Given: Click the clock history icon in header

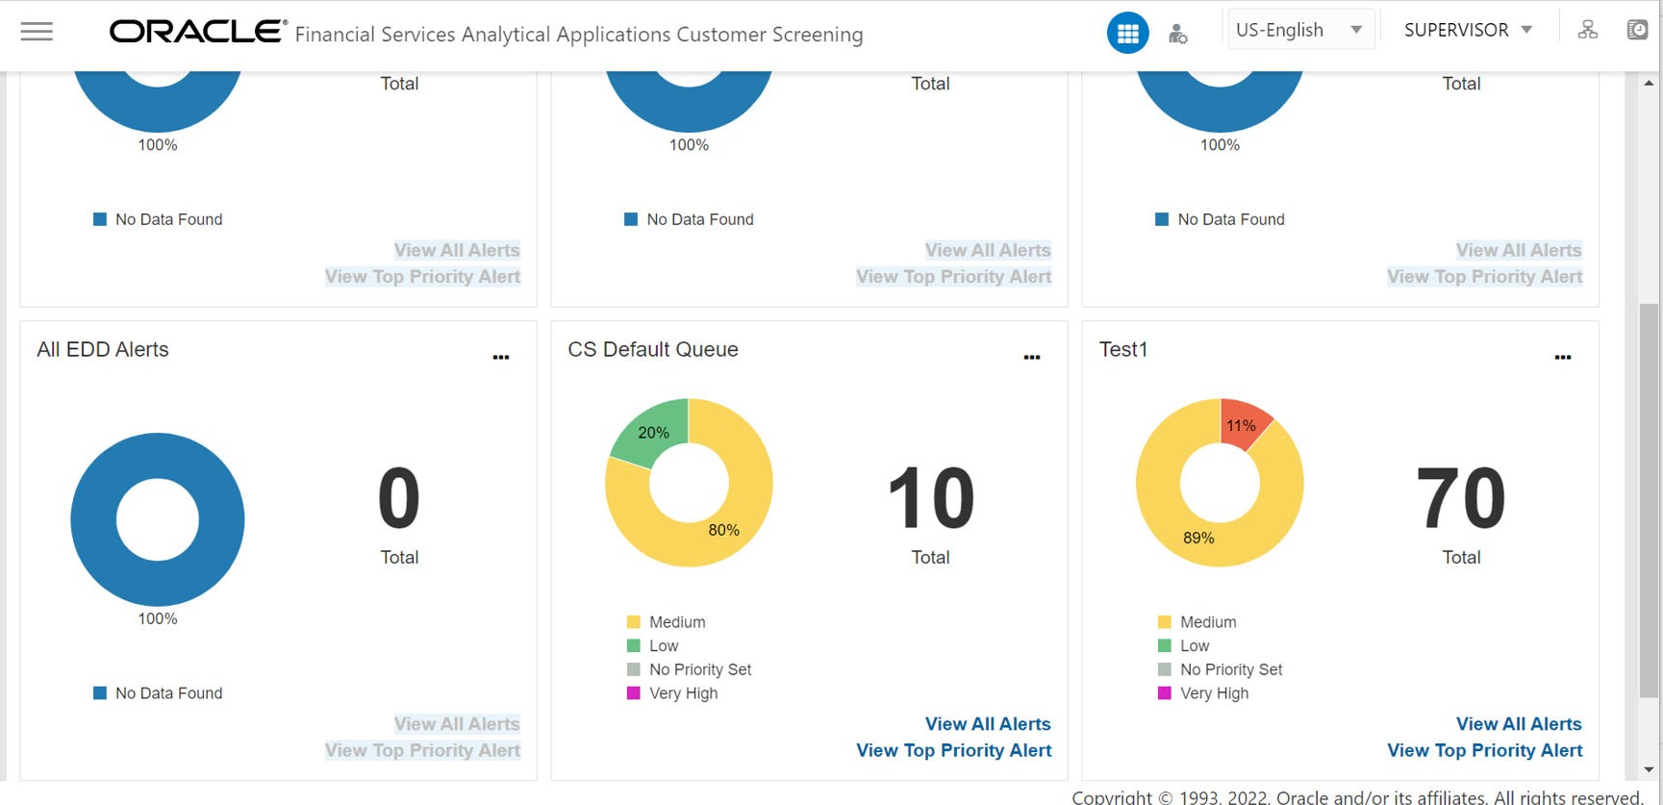Looking at the screenshot, I should (1637, 30).
